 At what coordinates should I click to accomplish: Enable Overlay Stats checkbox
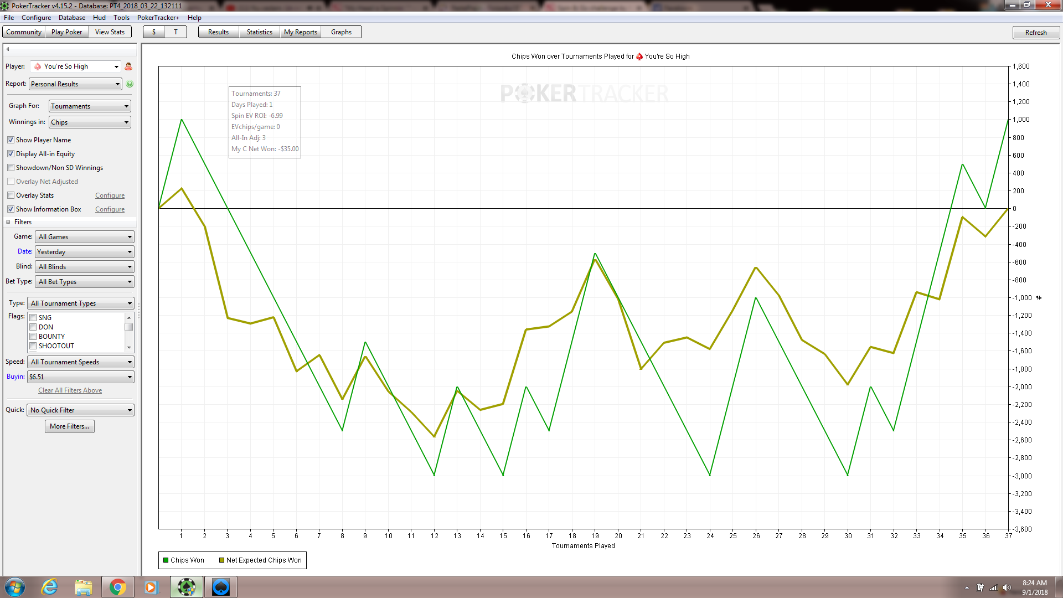[x=11, y=195]
